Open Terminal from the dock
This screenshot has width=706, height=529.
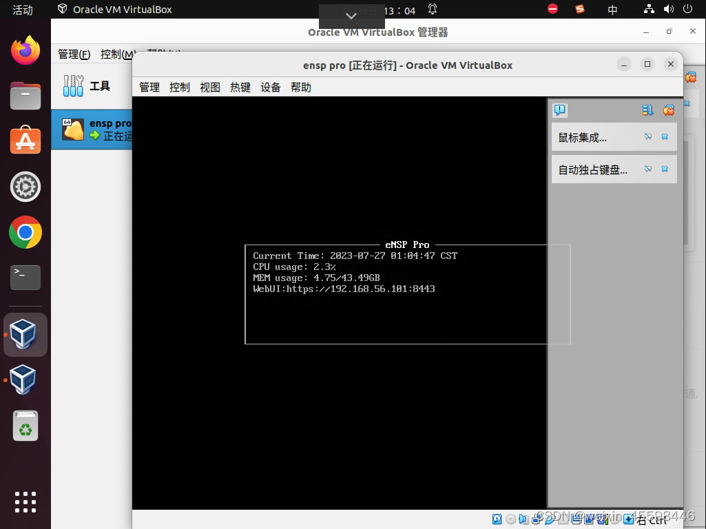point(25,278)
